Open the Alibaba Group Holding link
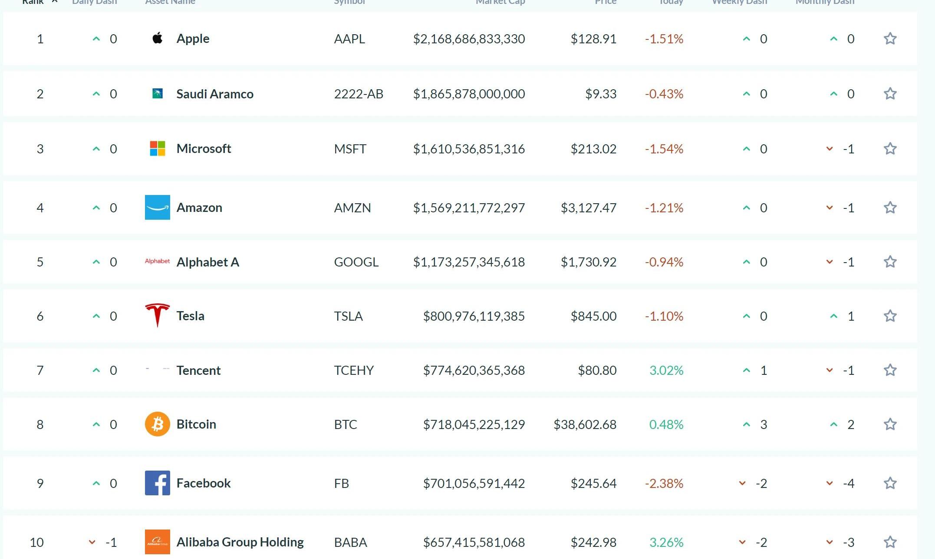 240,542
